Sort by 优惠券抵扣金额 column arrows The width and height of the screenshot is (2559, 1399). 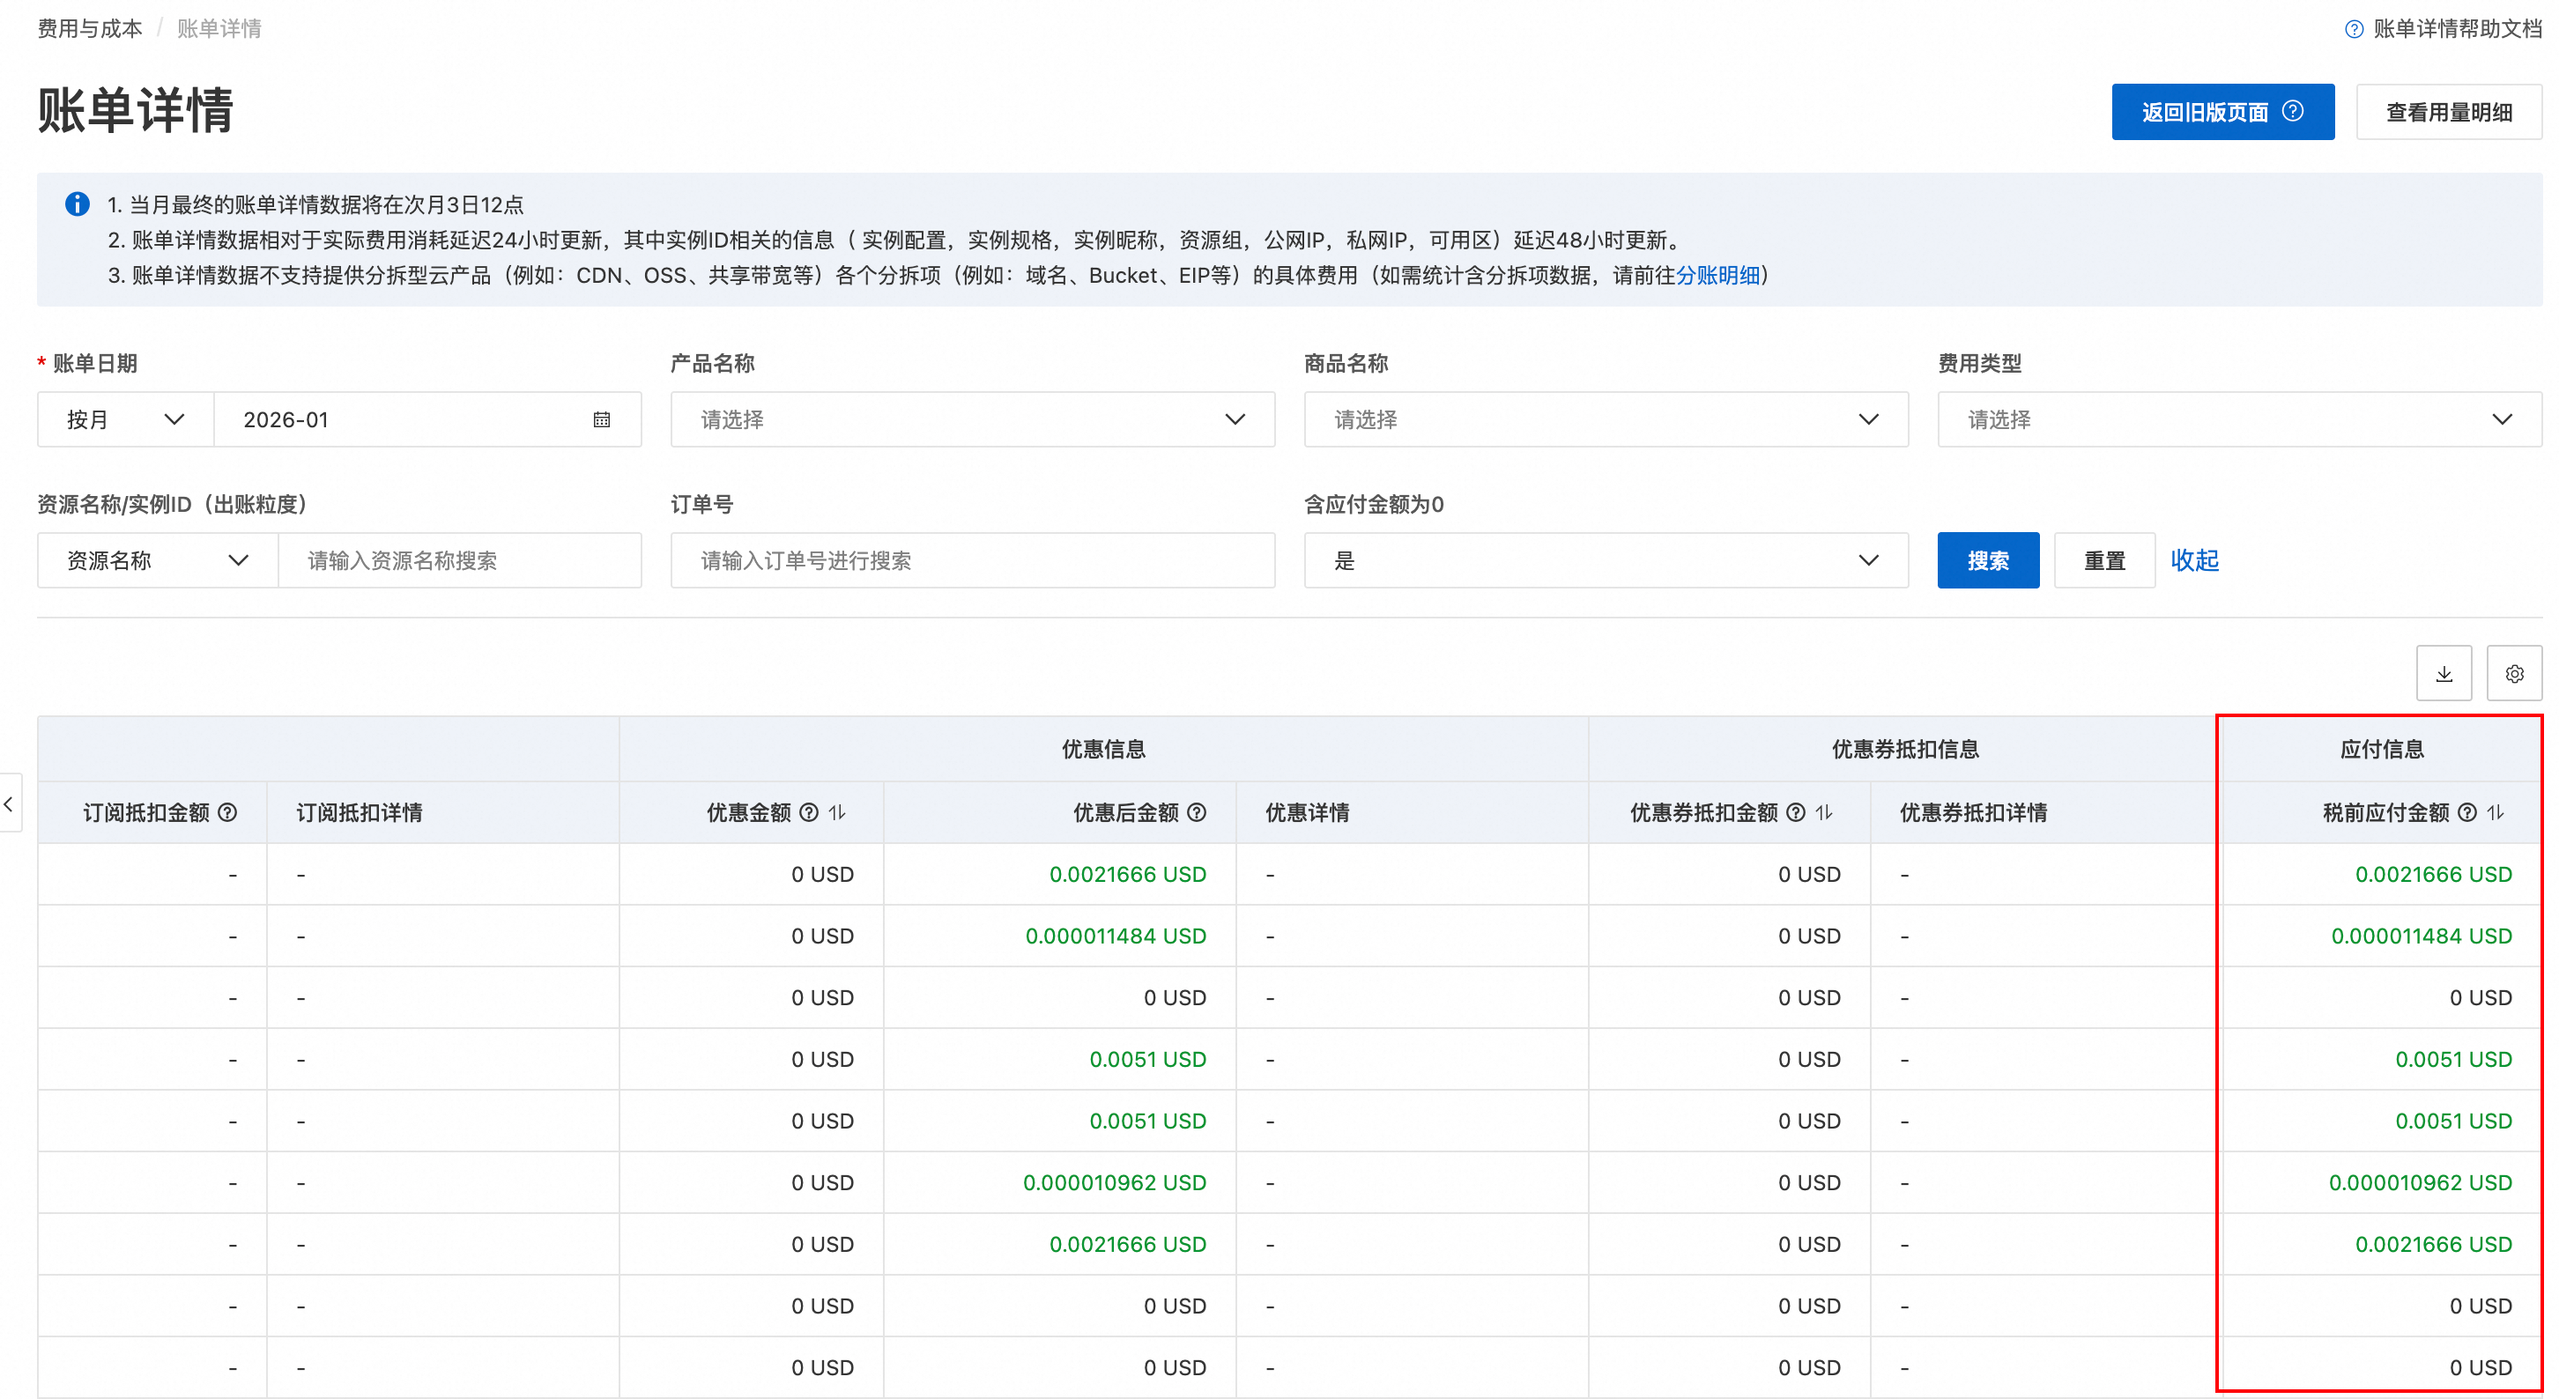1824,812
